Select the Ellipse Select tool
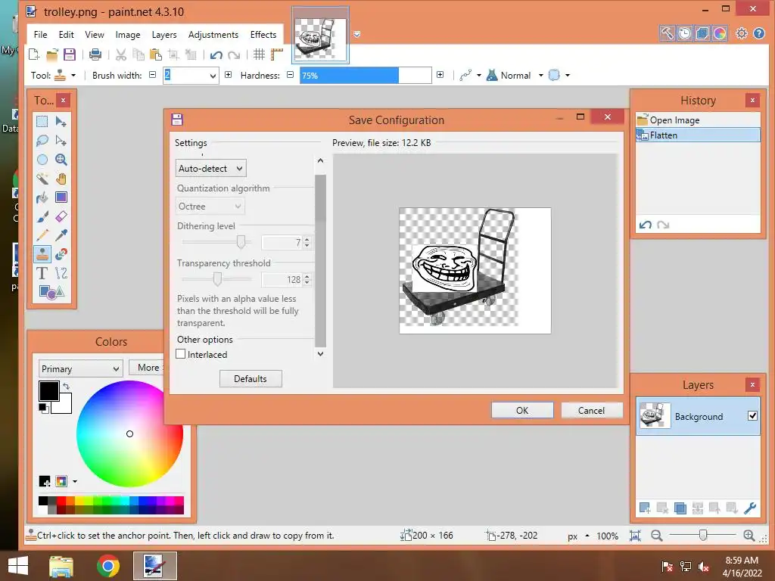This screenshot has height=581, width=775. click(x=42, y=160)
